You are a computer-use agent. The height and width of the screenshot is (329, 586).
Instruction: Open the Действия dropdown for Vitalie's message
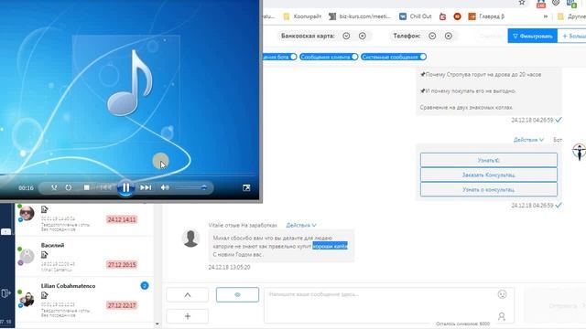point(301,225)
